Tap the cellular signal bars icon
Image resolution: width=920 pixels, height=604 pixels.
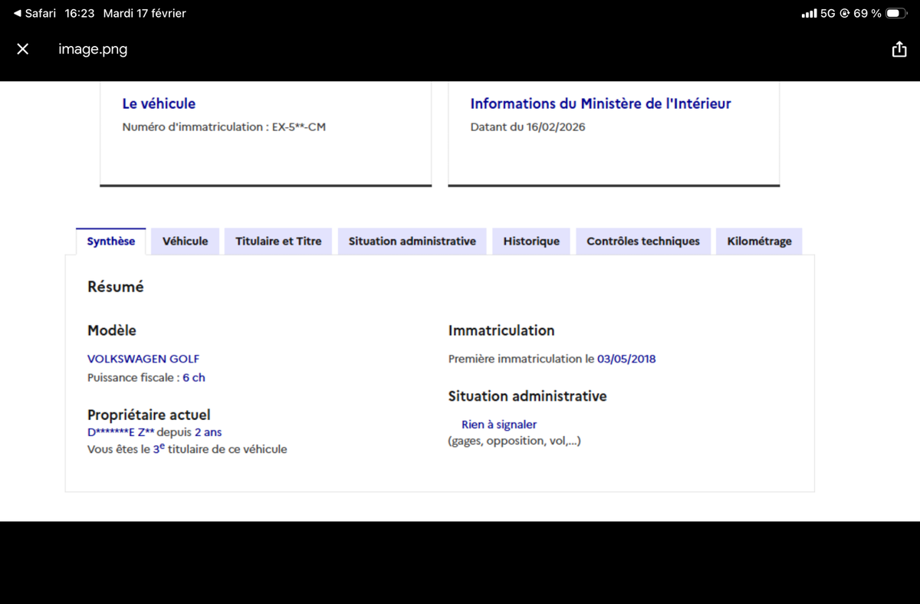coord(808,14)
